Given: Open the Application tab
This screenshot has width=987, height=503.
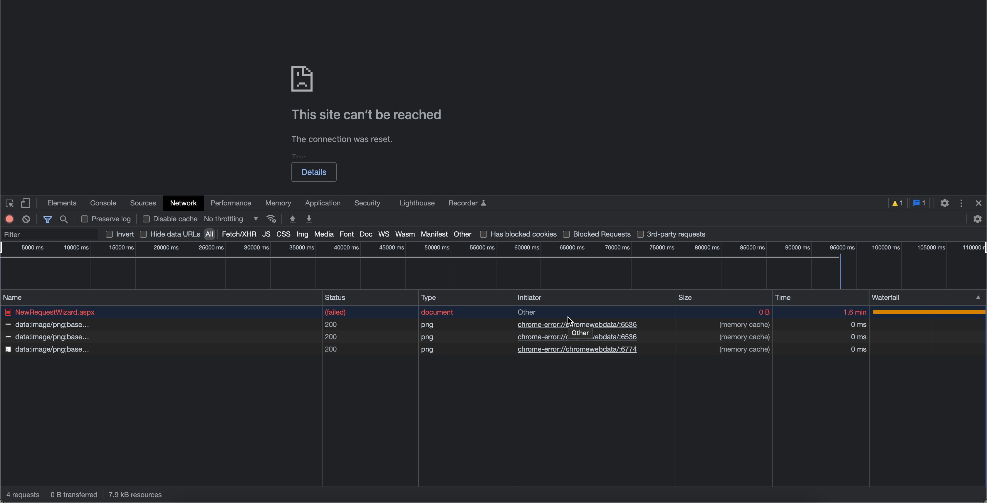Looking at the screenshot, I should point(323,203).
